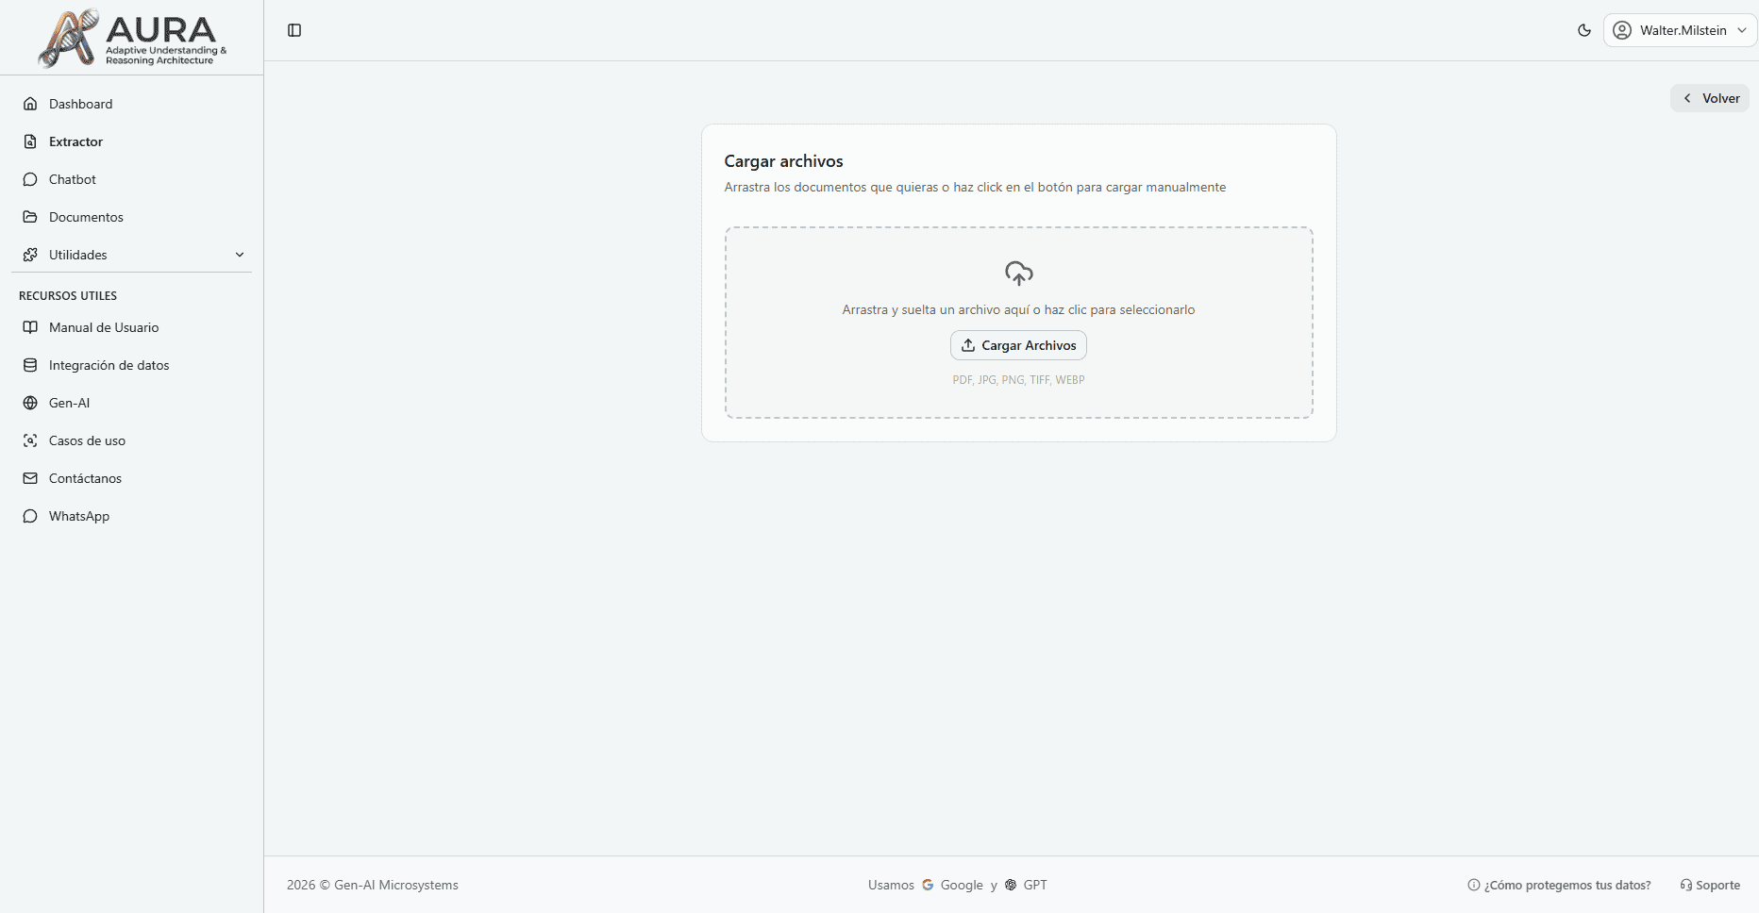Select Casos de uso in sidebar
The image size is (1759, 913).
pyautogui.click(x=87, y=440)
